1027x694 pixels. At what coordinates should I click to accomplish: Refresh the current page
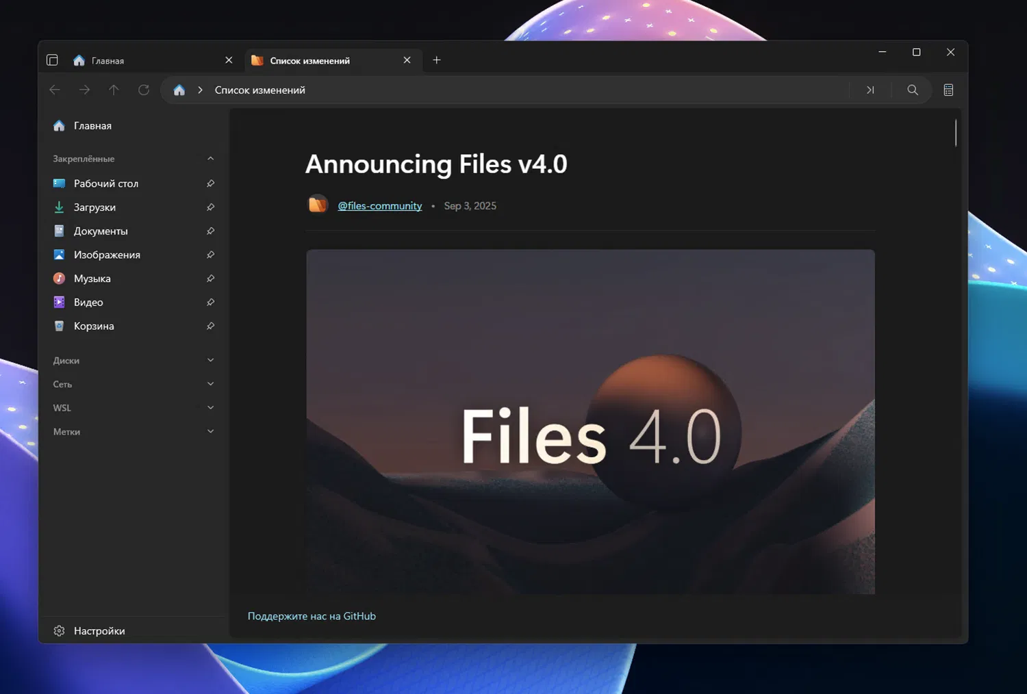coord(144,90)
